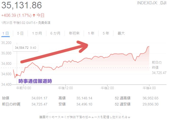Screen dimensions: 169x123
Task: Open the 免責条項 disclaimer link
Action: pos(44,23)
